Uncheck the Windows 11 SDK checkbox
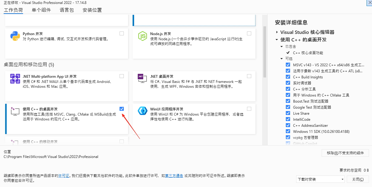The width and height of the screenshot is (372, 187). click(288, 131)
